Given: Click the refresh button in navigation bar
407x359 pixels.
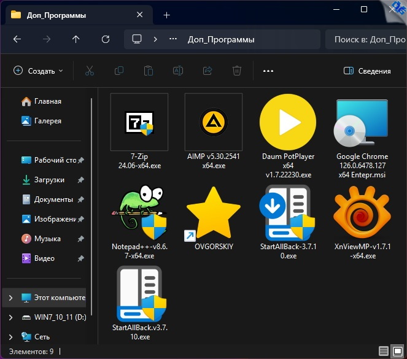Looking at the screenshot, I should (x=105, y=39).
